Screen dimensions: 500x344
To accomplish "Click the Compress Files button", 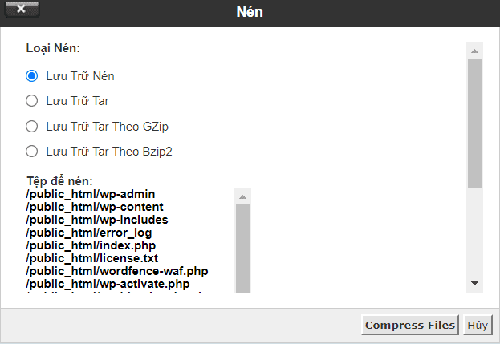I will 410,326.
